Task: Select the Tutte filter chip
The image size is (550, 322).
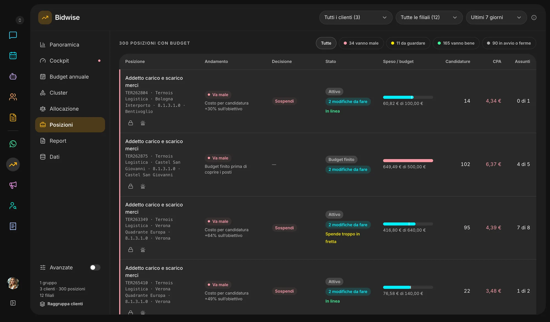Action: (326, 43)
